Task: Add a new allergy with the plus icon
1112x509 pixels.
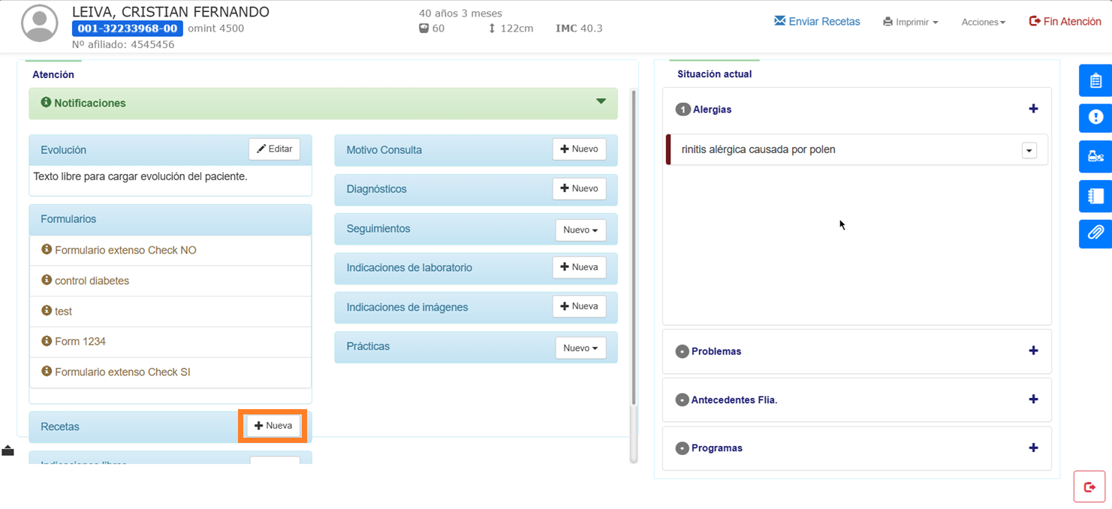Action: click(x=1033, y=109)
